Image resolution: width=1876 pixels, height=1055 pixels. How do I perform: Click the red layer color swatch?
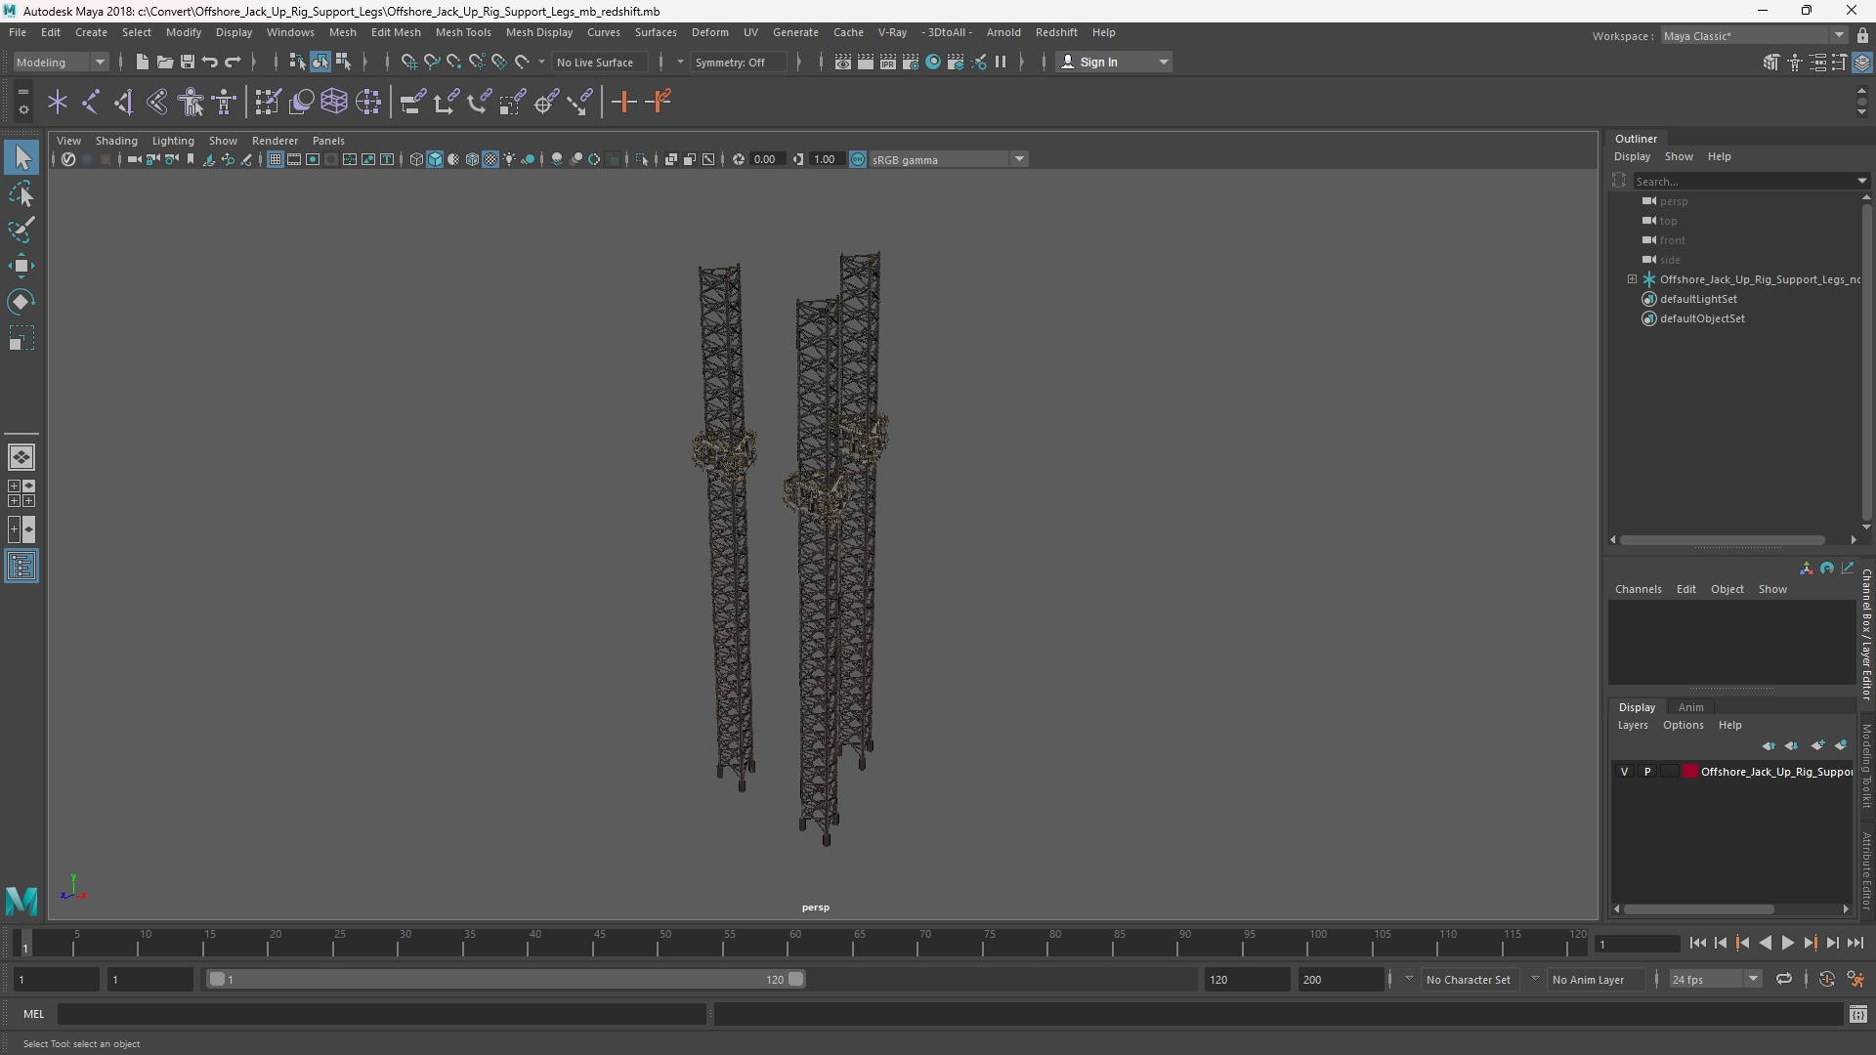1690,772
